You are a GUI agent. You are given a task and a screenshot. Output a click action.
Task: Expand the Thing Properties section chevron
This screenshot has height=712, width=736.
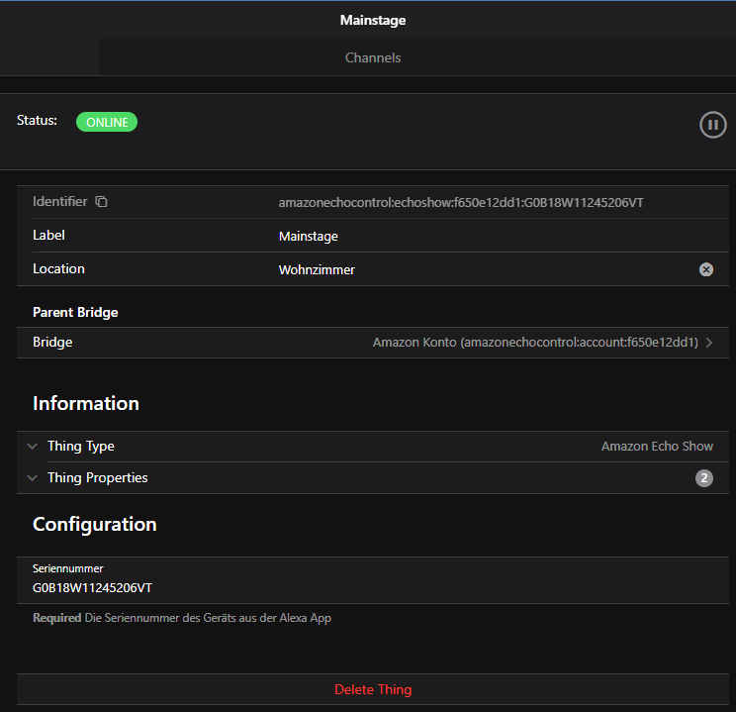[x=32, y=478]
